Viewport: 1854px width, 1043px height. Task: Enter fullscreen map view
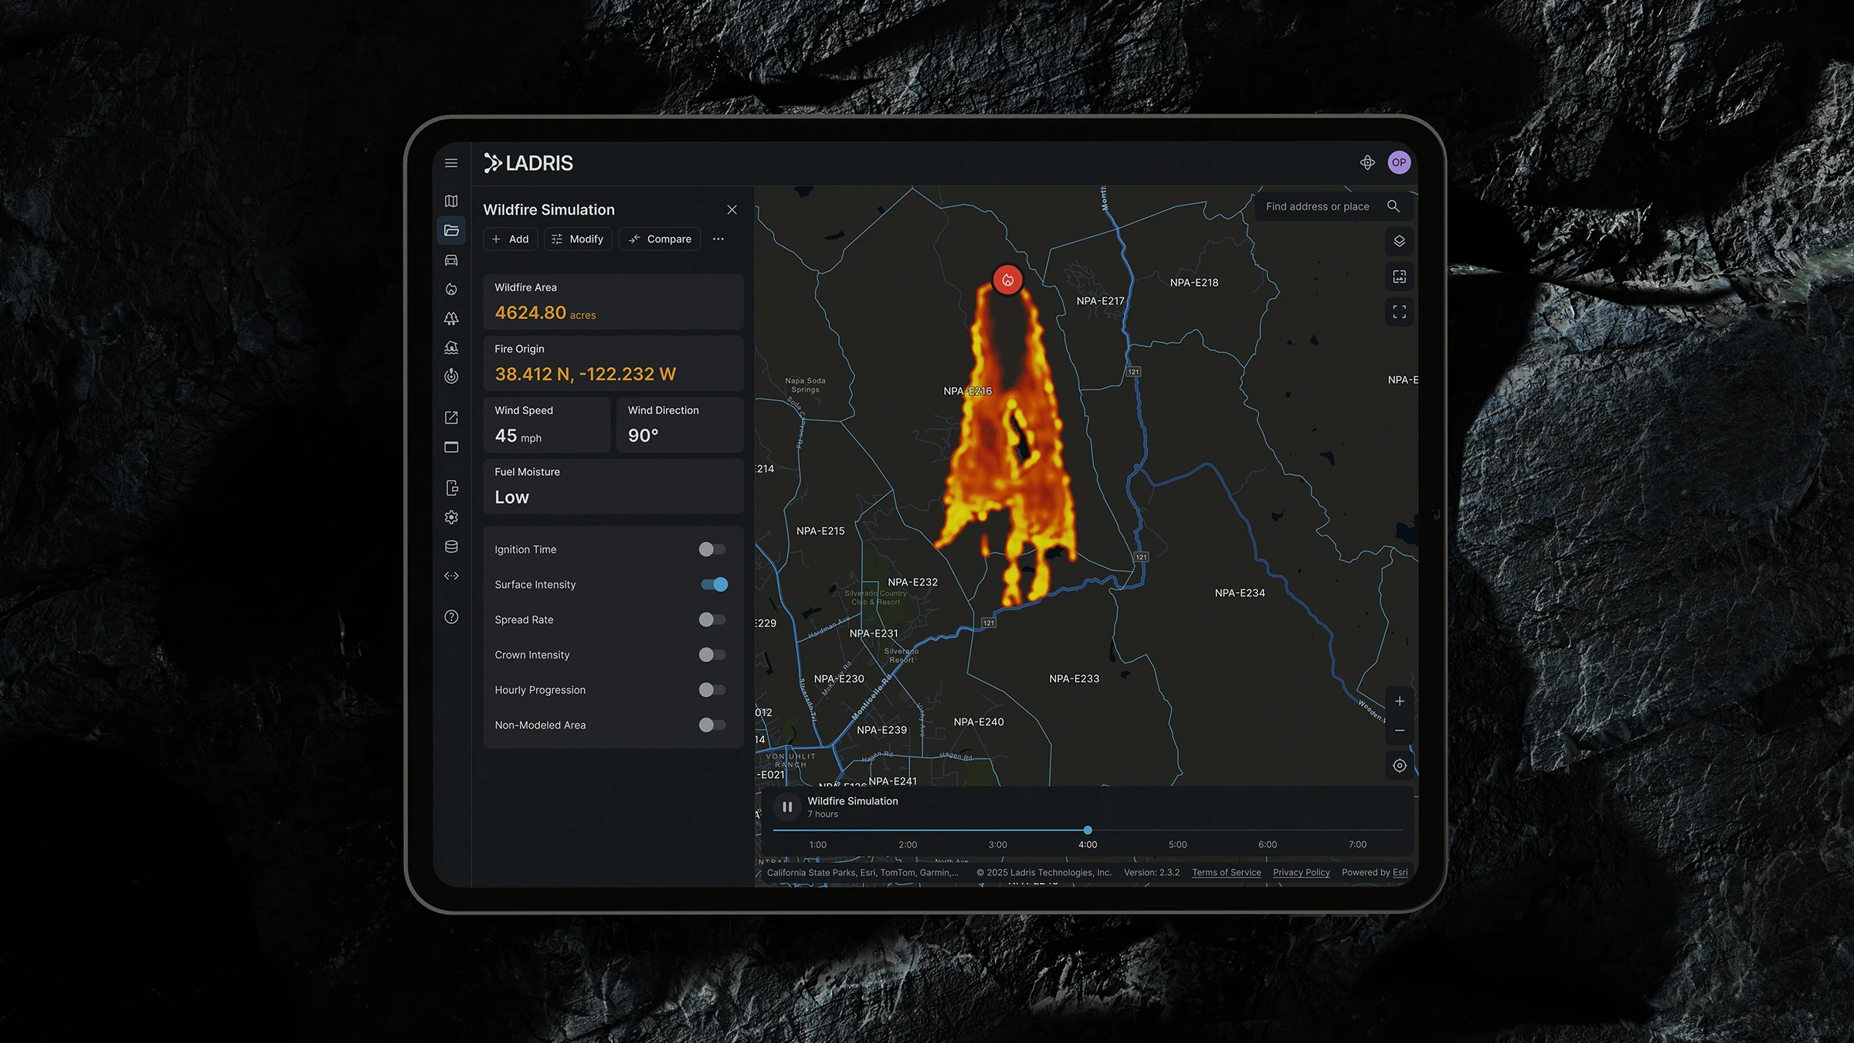point(1399,311)
